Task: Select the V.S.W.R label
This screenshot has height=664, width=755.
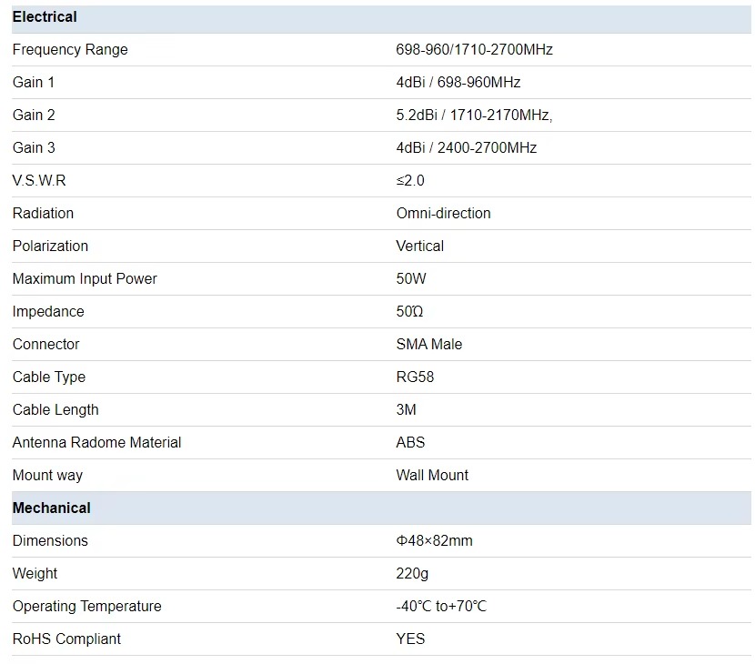Action: (x=39, y=181)
